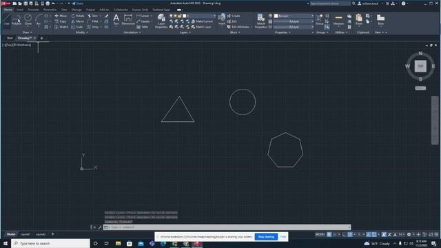This screenshot has width=441, height=248.
Task: Toggle polar tracking in status bar
Action: pos(350,234)
